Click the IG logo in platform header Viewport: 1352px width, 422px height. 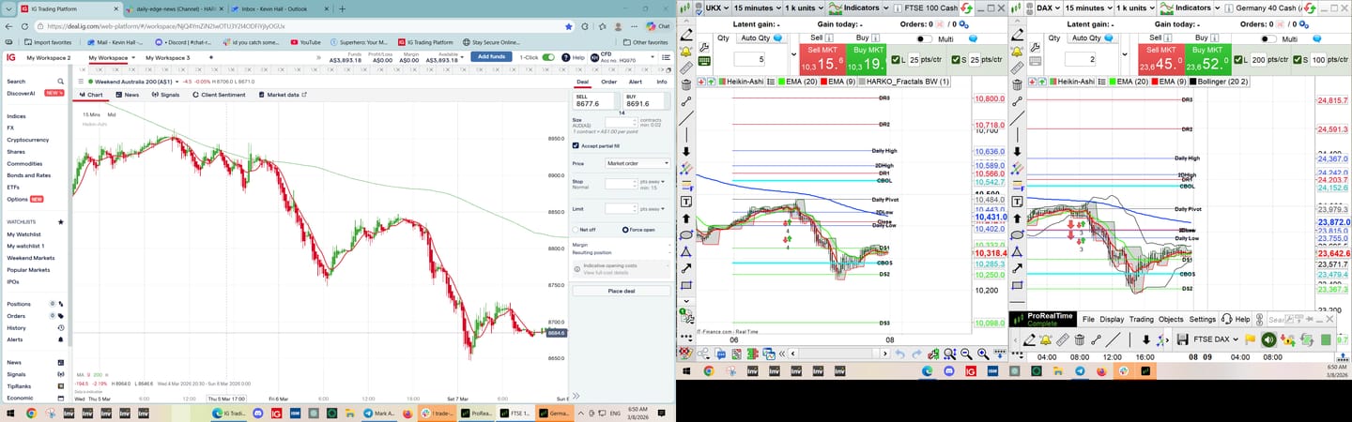coord(10,57)
